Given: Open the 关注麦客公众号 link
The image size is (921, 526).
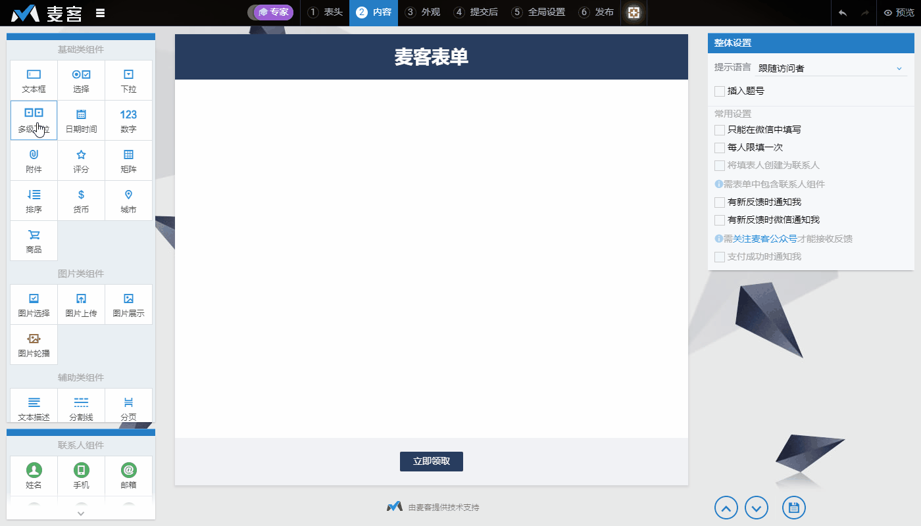Looking at the screenshot, I should [765, 239].
